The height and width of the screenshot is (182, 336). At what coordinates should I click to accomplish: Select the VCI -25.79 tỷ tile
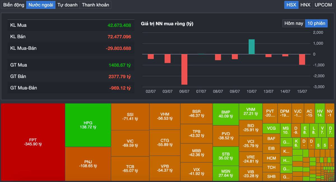coord(251,143)
